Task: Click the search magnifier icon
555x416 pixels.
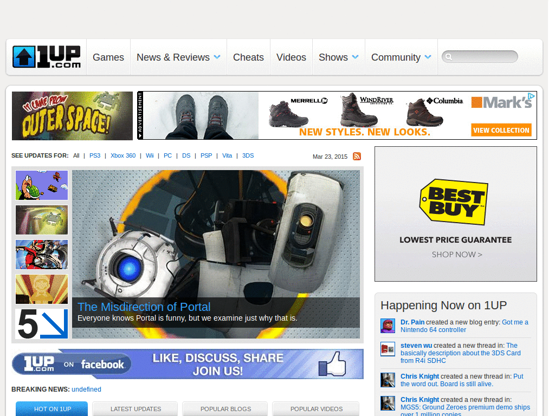Action: coord(449,57)
